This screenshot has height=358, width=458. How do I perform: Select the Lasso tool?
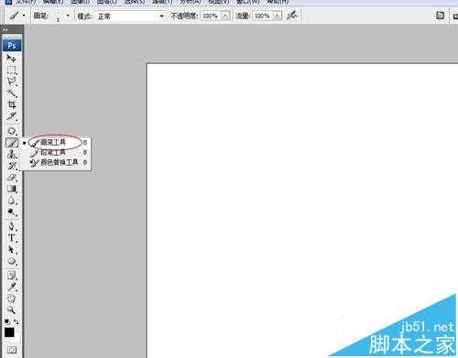12,81
